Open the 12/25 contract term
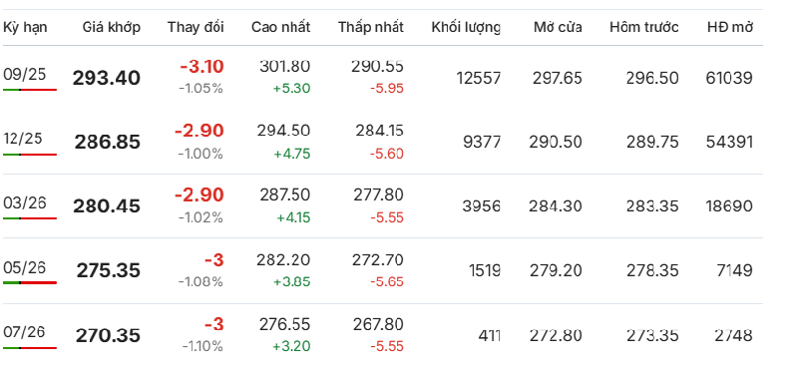 pyautogui.click(x=23, y=139)
